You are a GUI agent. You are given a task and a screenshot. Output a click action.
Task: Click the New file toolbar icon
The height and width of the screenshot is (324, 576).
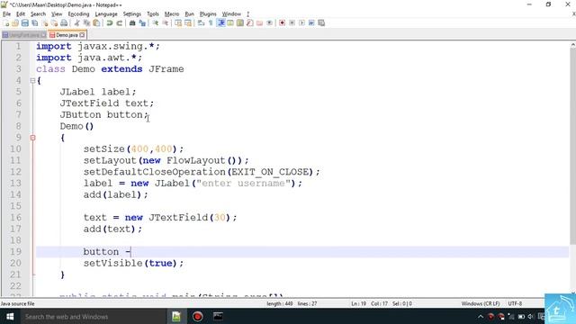click(6, 23)
